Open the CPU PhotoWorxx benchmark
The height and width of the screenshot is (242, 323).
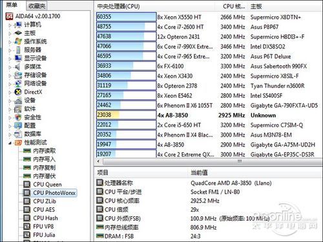pyautogui.click(x=50, y=193)
